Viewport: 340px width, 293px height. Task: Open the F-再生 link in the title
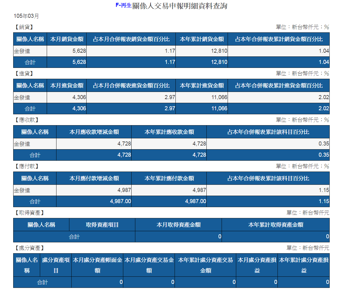tap(124, 5)
